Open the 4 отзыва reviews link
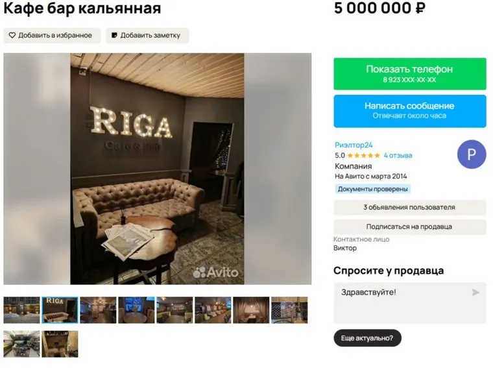493x368 pixels. (x=398, y=155)
